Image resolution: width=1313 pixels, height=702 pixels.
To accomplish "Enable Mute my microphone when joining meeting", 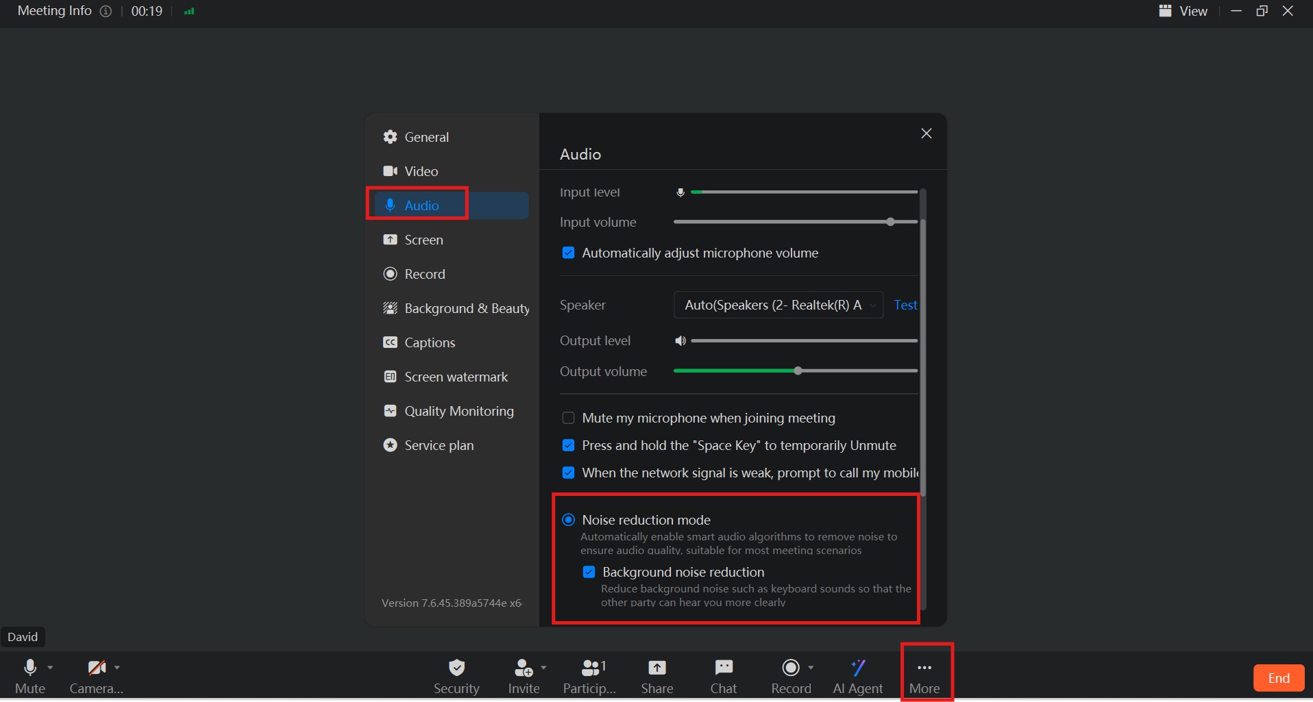I will click(568, 418).
